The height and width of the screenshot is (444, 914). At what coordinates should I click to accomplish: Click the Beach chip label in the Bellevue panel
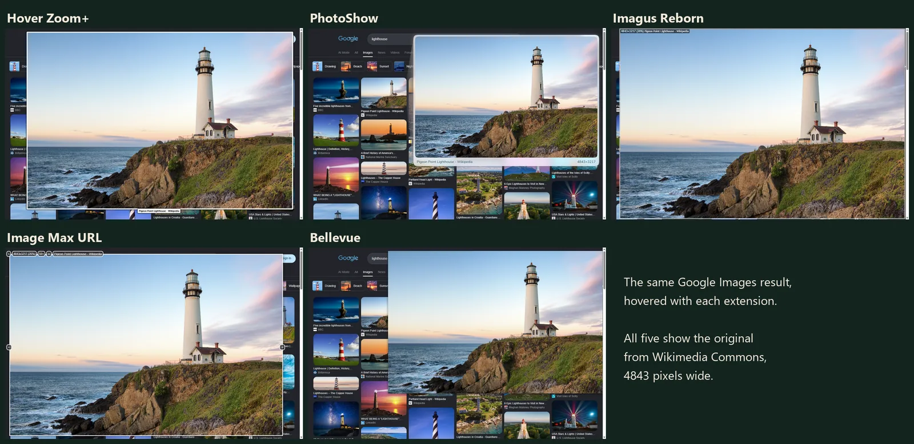358,286
